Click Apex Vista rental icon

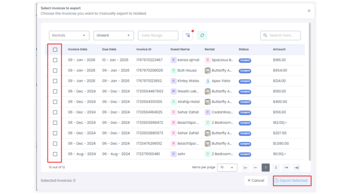(x=208, y=81)
